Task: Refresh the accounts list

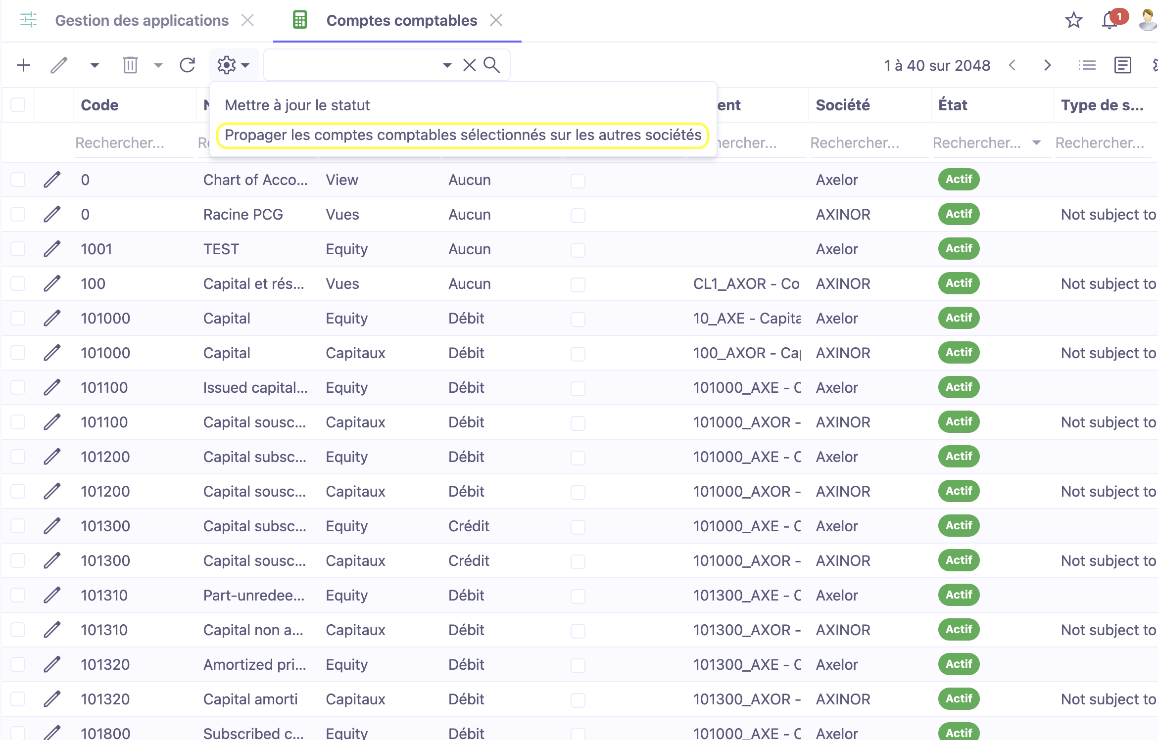Action: [x=187, y=65]
